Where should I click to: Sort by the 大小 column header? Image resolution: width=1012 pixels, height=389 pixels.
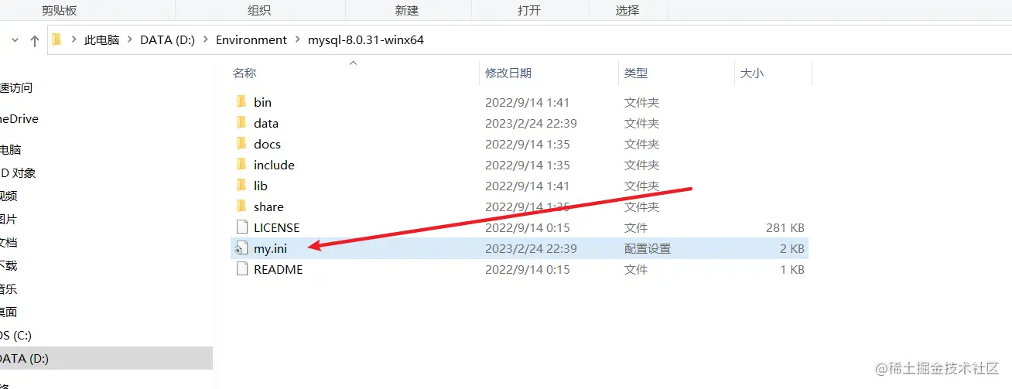pos(752,73)
